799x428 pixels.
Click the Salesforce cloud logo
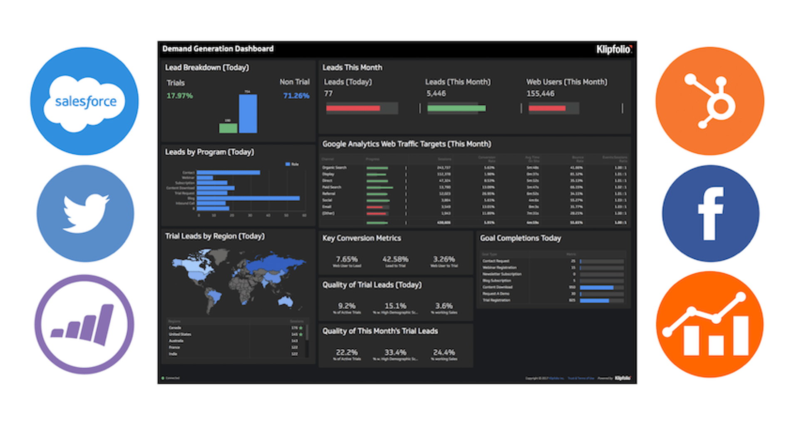[84, 101]
